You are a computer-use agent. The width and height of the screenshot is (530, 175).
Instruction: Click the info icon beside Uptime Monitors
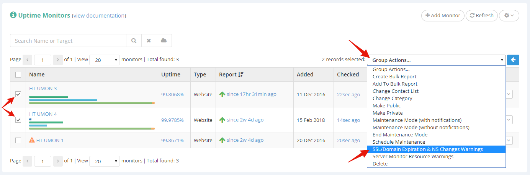point(13,15)
